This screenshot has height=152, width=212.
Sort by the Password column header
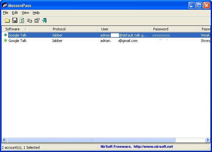coord(175,29)
